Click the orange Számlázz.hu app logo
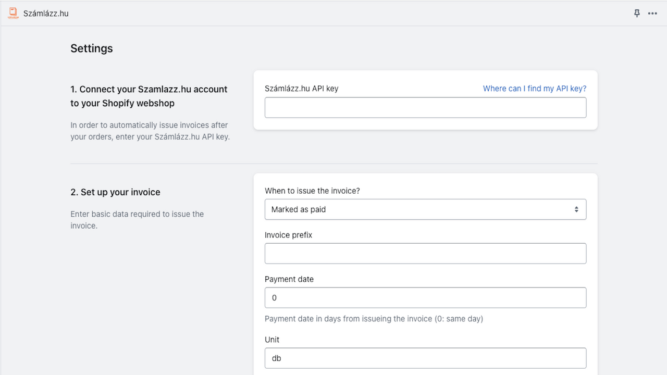Image resolution: width=667 pixels, height=375 pixels. click(13, 13)
